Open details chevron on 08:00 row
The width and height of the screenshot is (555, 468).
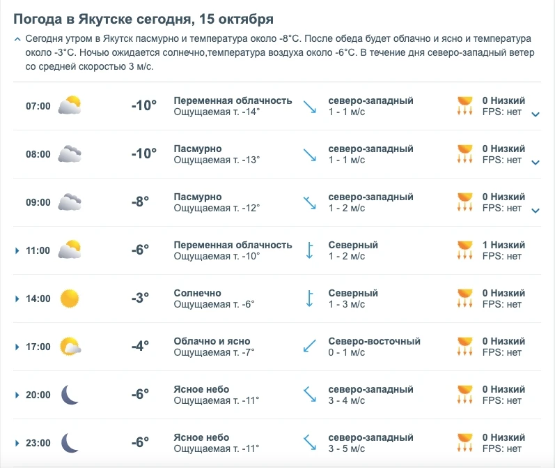pos(536,163)
